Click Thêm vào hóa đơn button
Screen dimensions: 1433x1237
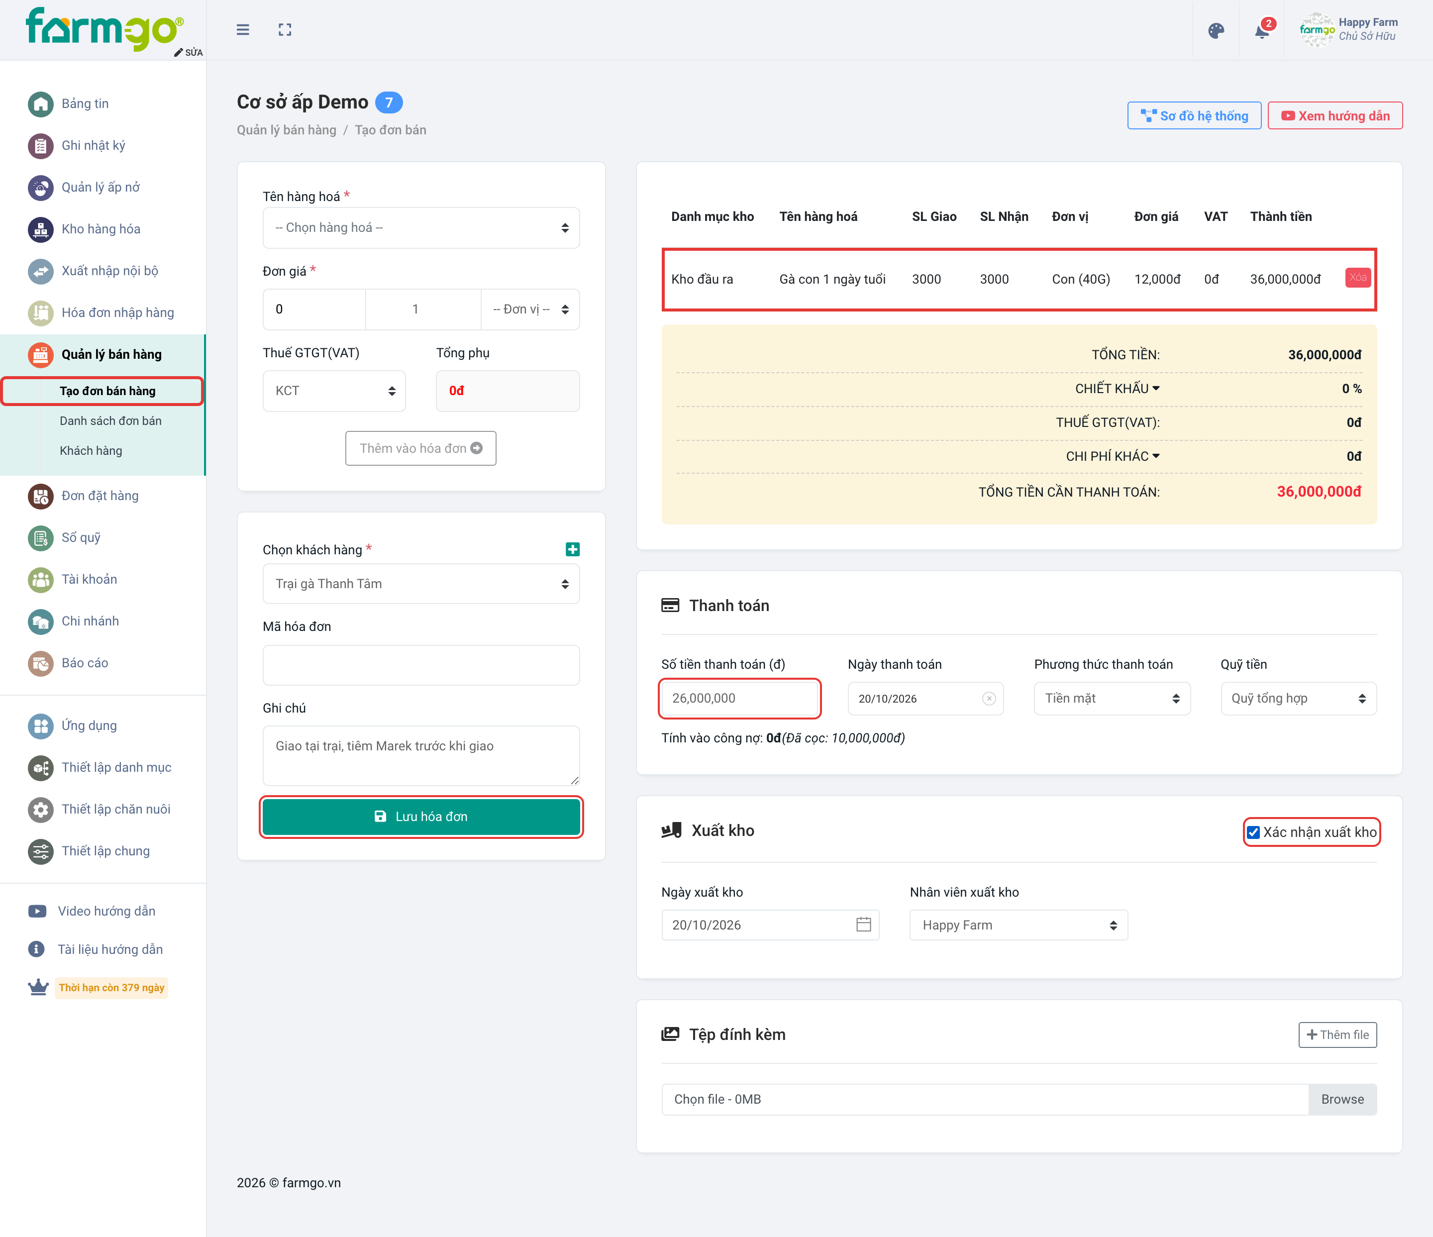(x=420, y=448)
